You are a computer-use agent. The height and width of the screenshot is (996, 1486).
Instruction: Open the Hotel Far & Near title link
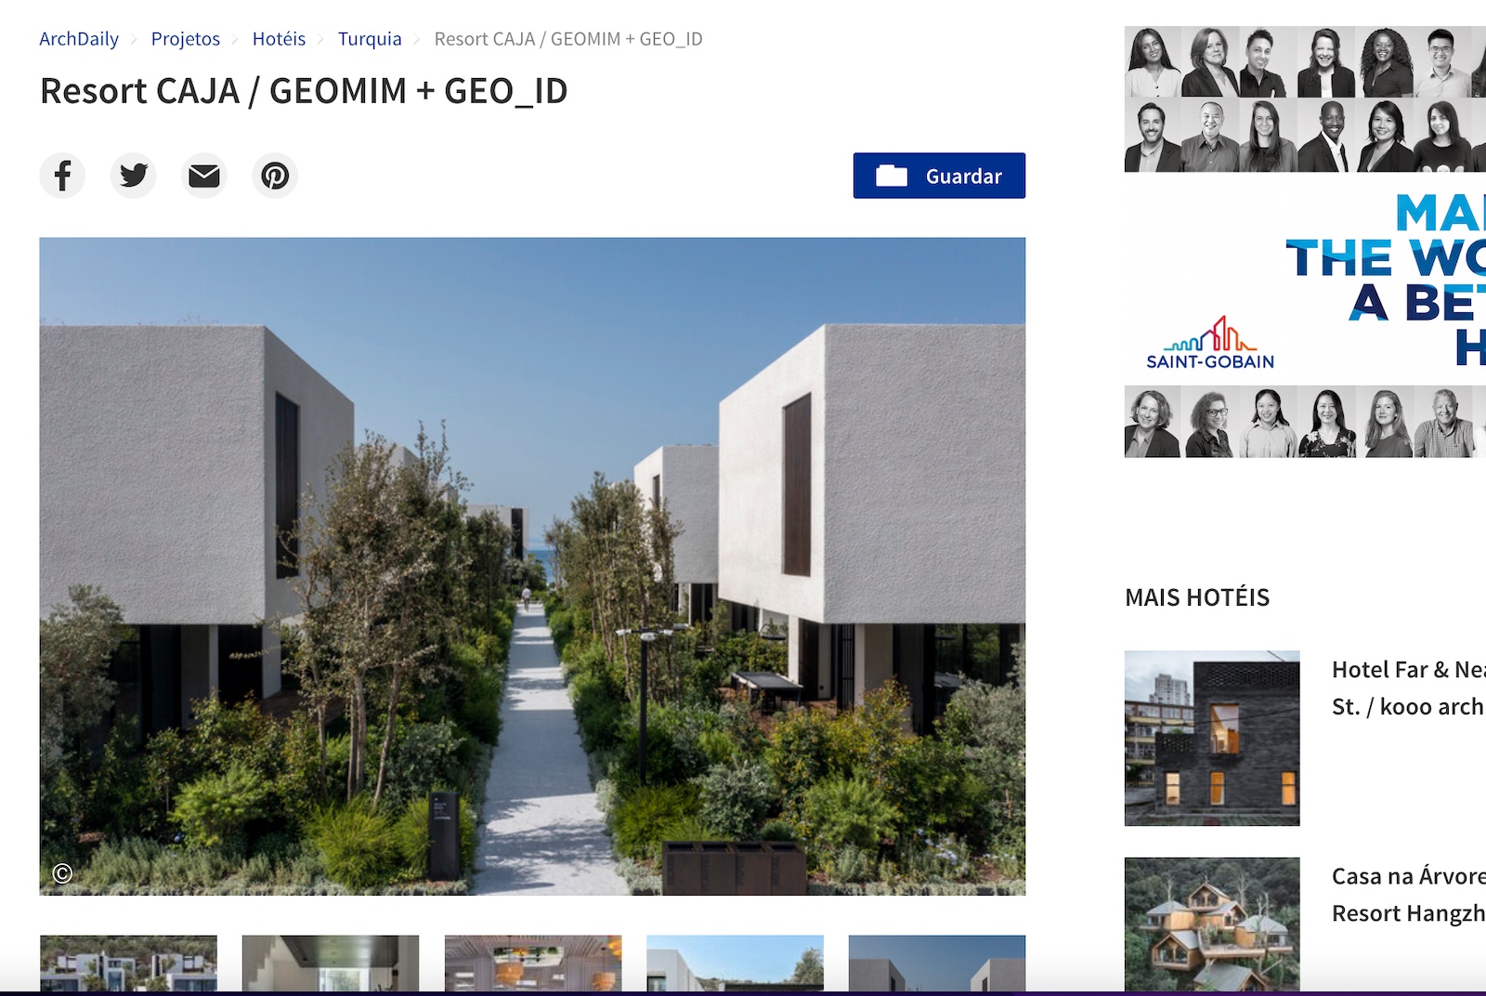coord(1409,688)
